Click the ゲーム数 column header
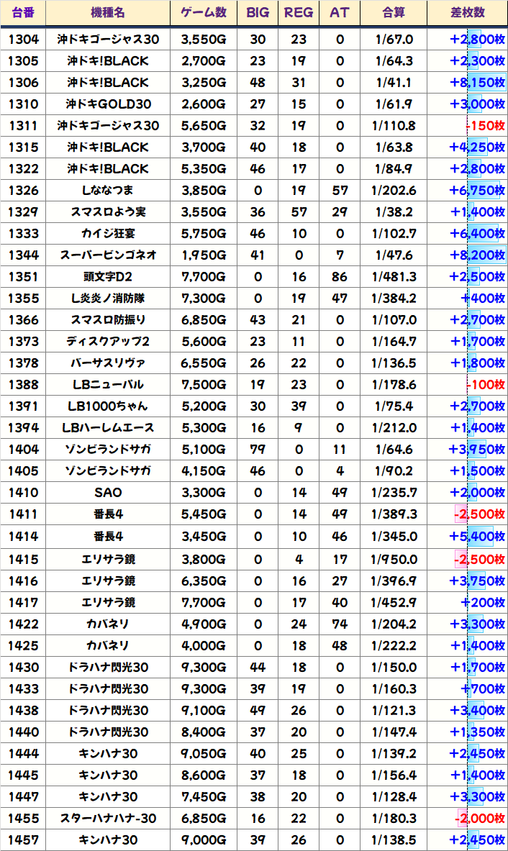 [x=204, y=12]
